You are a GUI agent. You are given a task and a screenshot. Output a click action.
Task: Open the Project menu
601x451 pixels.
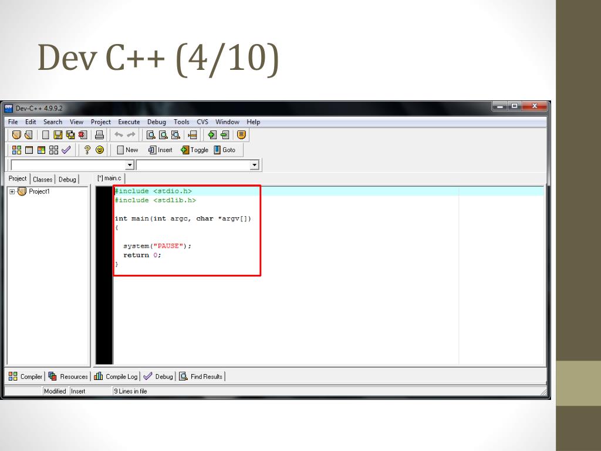pyautogui.click(x=100, y=122)
